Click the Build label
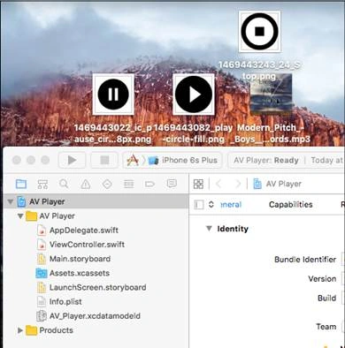 [x=327, y=298]
